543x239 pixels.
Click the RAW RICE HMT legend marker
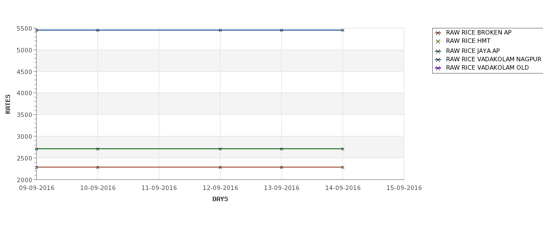click(x=438, y=42)
